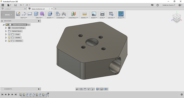The width and height of the screenshot is (184, 98).
Task: Select the Rectangle sketch tool
Action: (30, 14)
